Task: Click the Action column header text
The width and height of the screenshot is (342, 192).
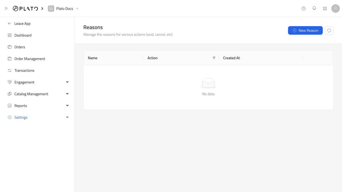Action: [152, 58]
